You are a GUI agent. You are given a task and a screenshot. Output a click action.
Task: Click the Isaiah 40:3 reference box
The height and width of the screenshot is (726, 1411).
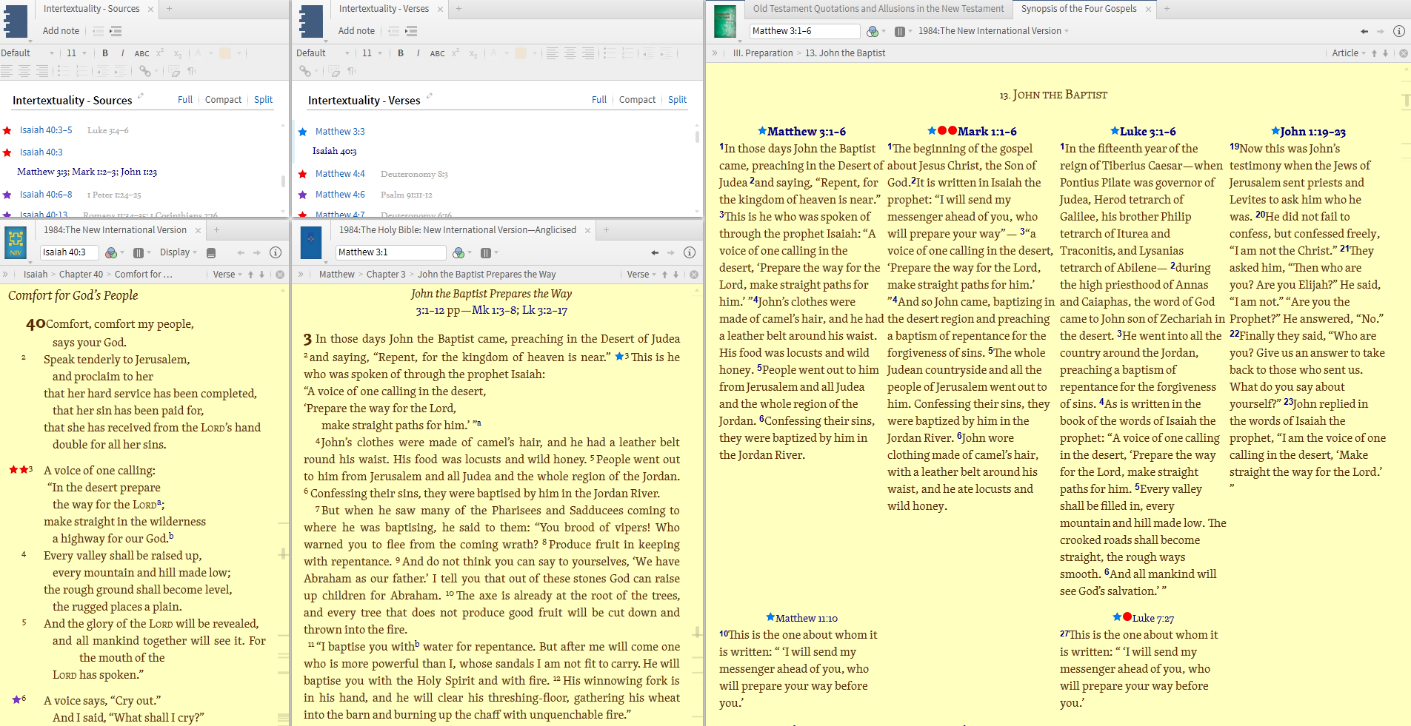click(x=69, y=252)
